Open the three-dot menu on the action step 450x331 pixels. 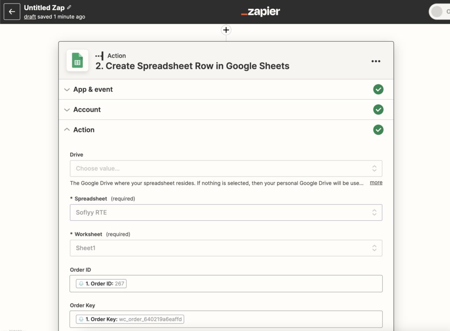[x=376, y=61]
